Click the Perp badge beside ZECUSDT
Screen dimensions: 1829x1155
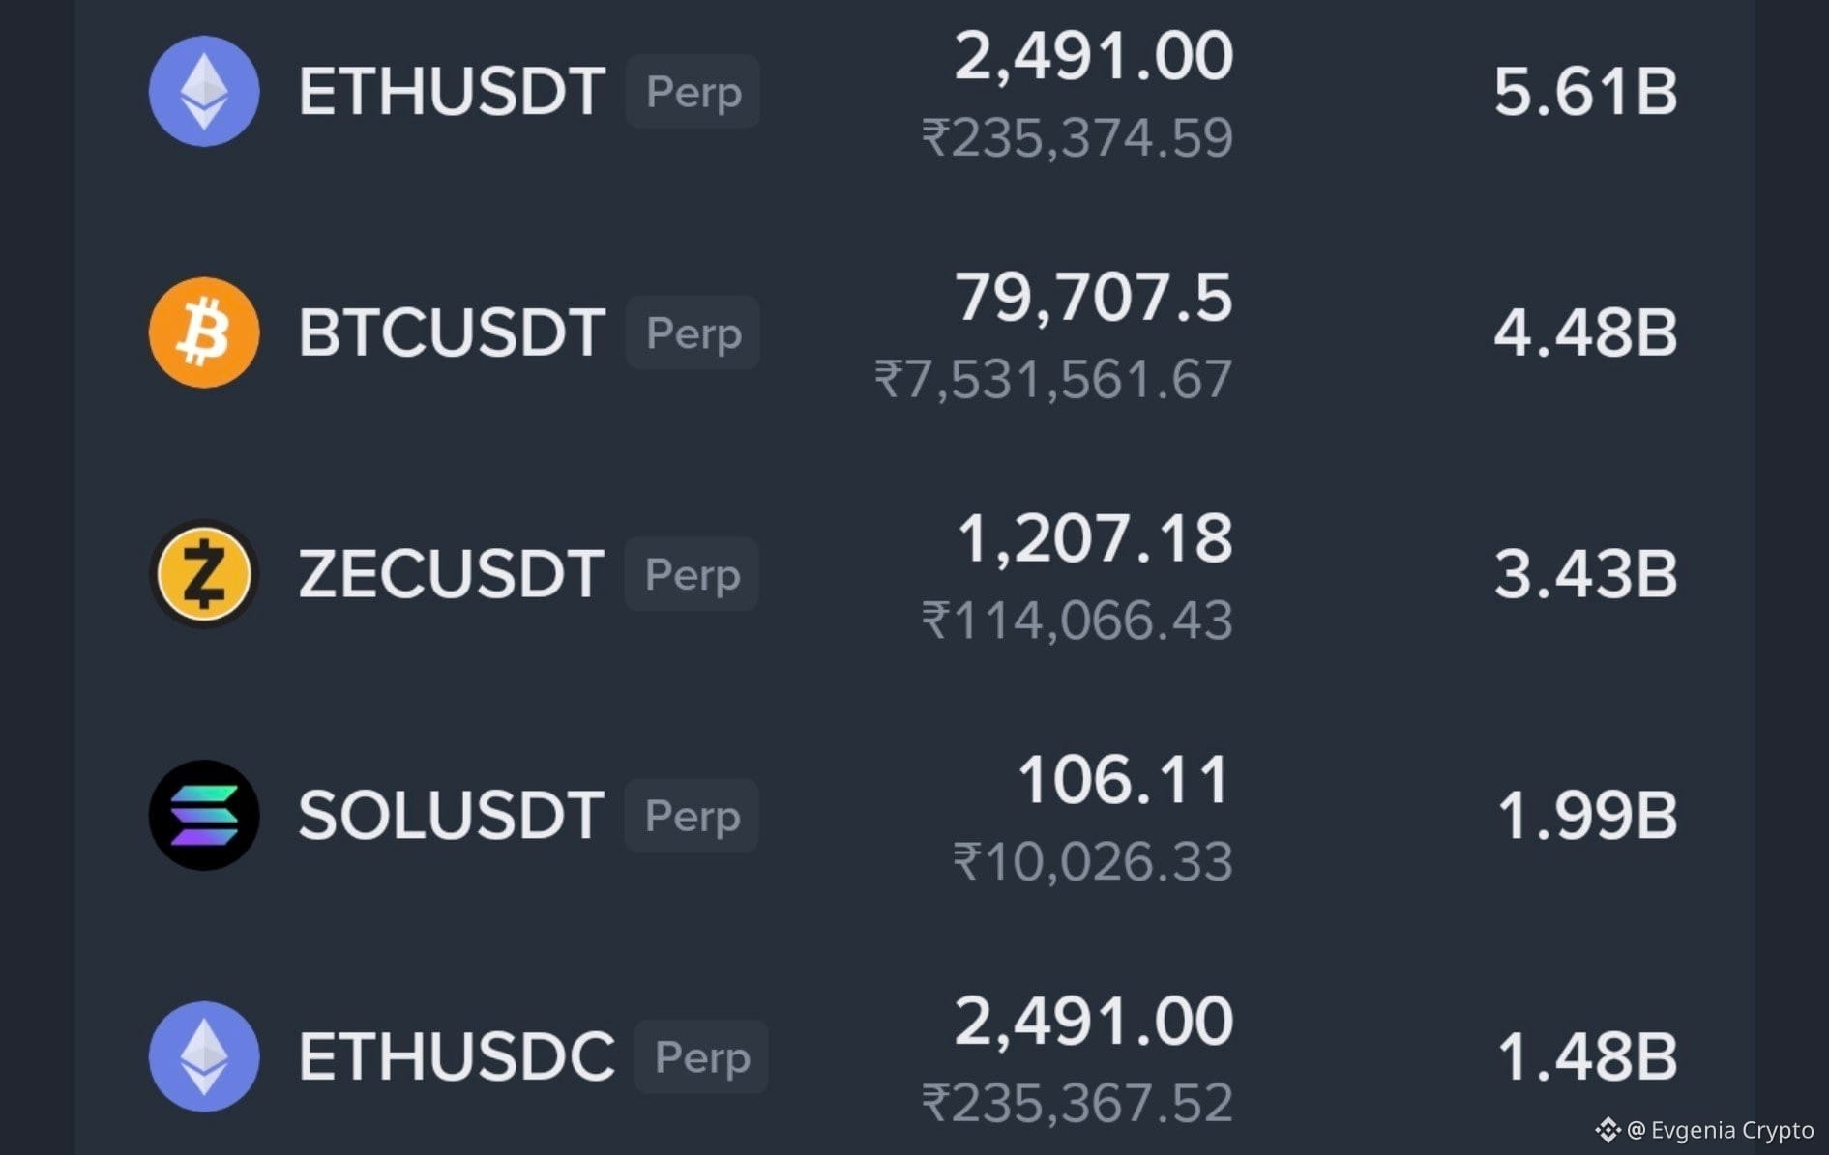692,574
